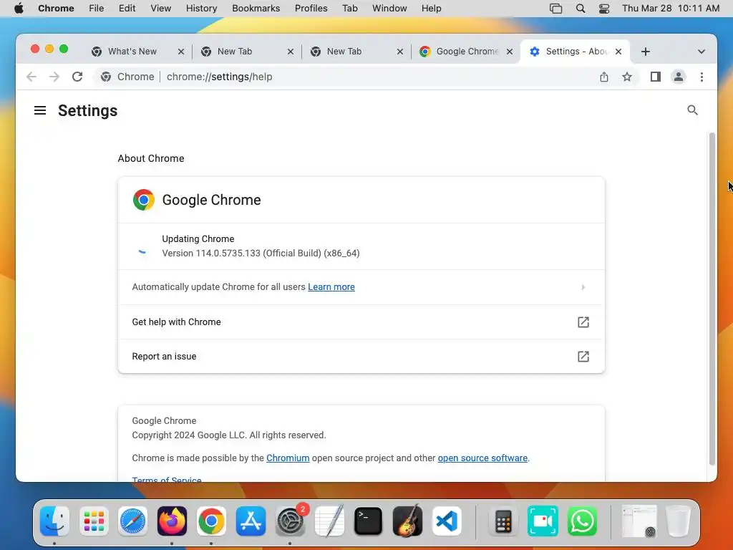
Task: Open the Spotlight search in menu bar
Action: pyautogui.click(x=580, y=9)
